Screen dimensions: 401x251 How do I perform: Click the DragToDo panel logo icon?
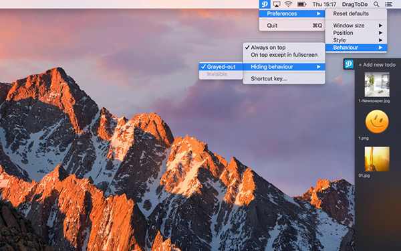349,64
